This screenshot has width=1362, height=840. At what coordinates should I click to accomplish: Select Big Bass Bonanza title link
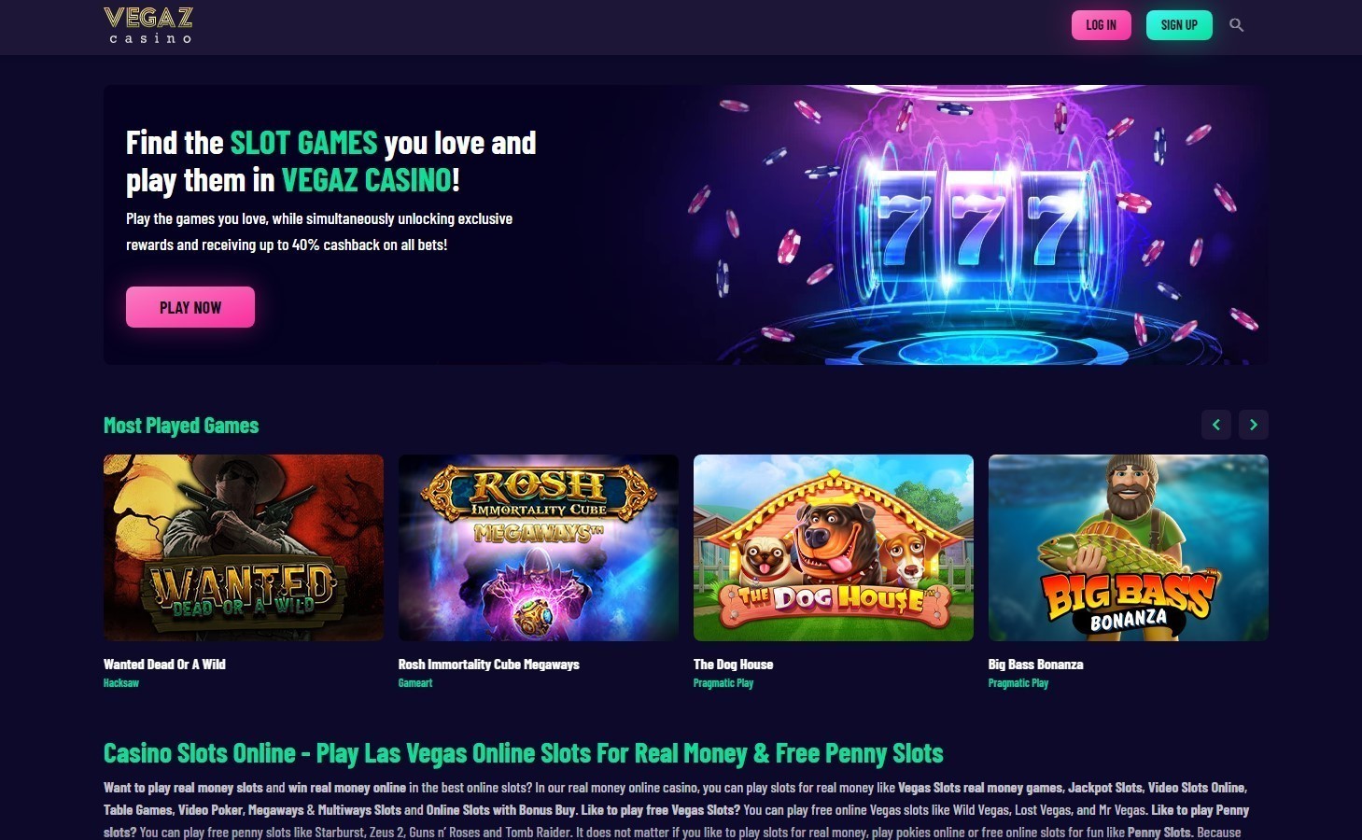1036,665
